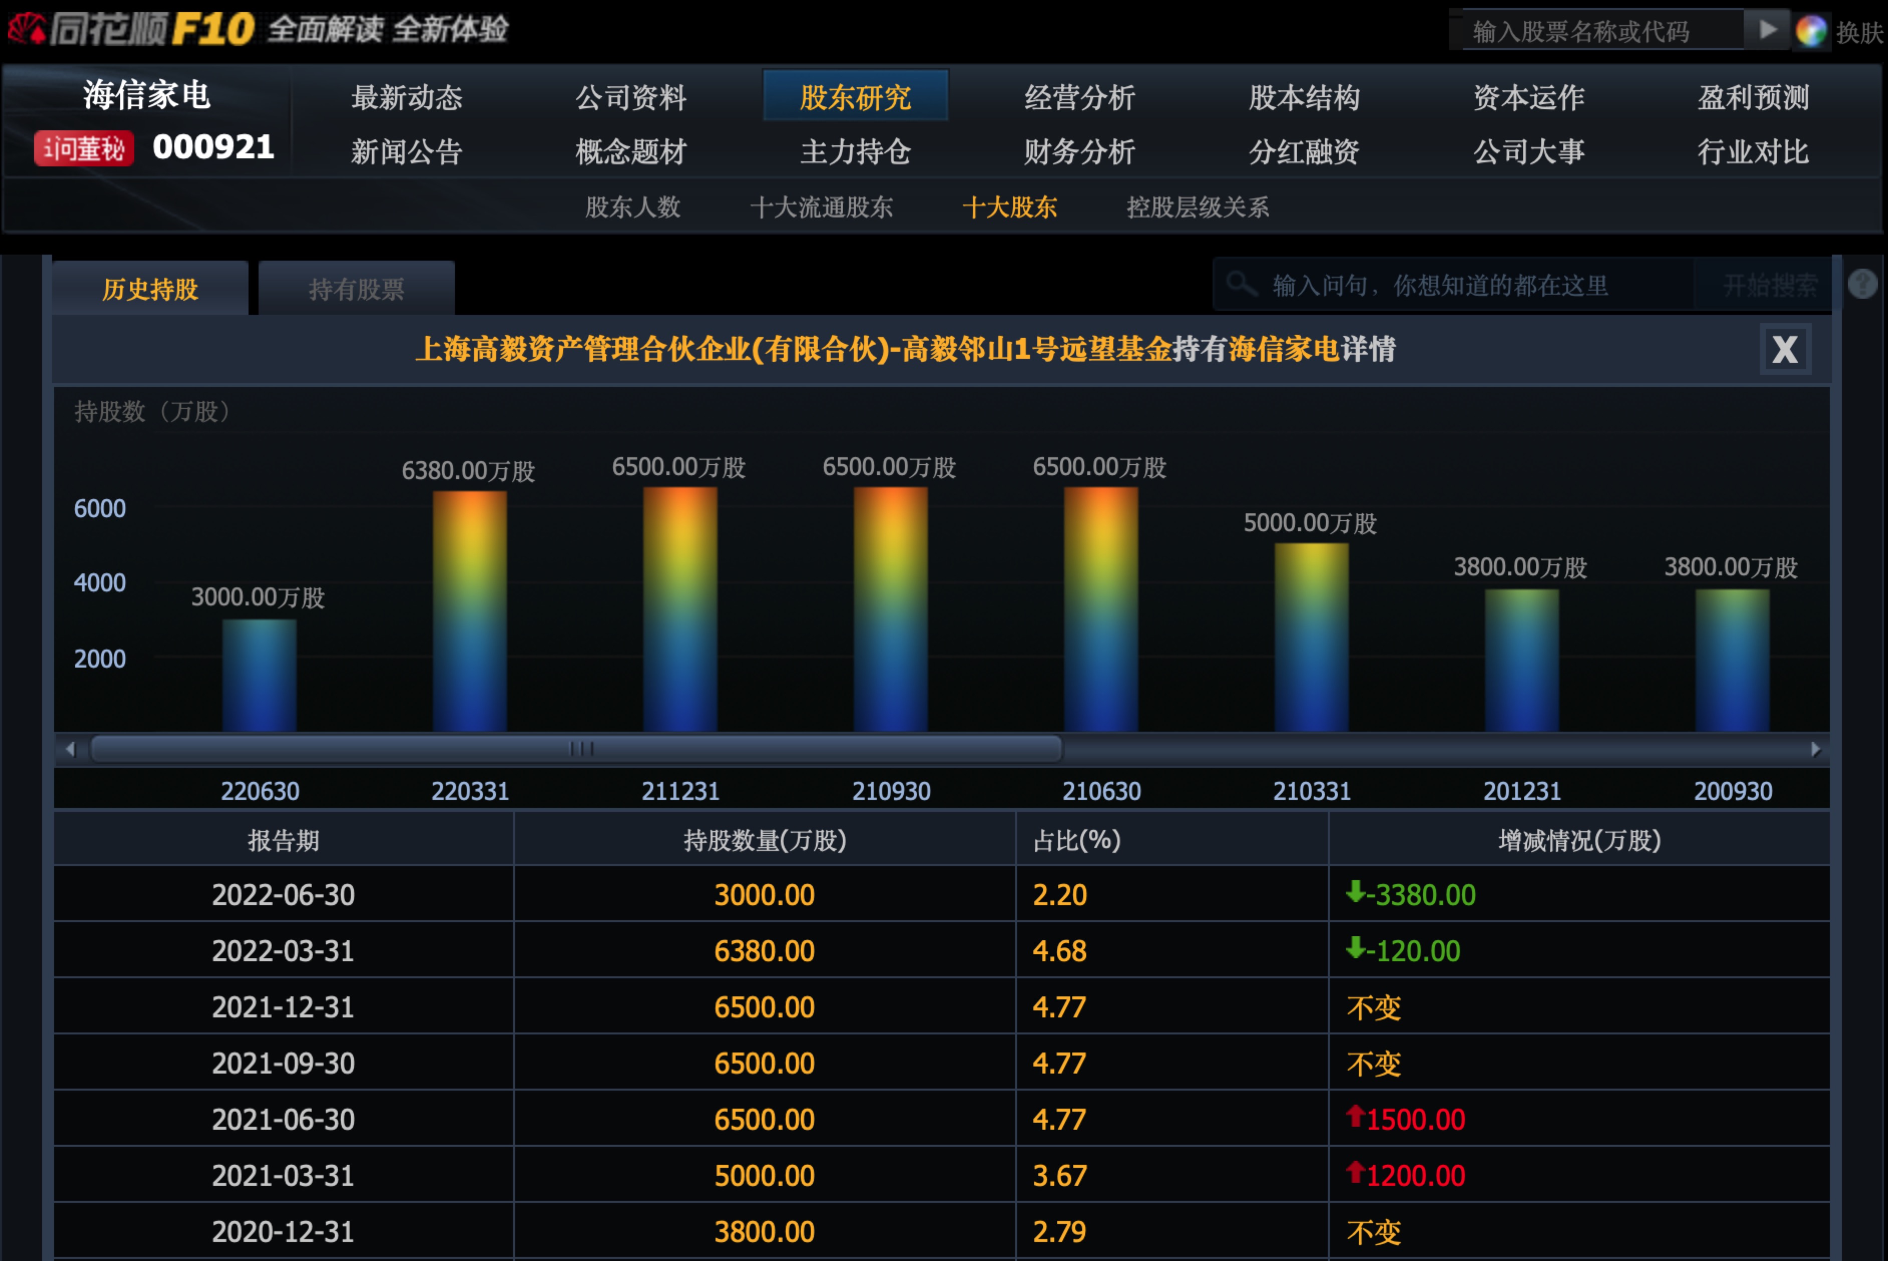Click the chart scrollbar left arrow
The height and width of the screenshot is (1261, 1888).
71,749
